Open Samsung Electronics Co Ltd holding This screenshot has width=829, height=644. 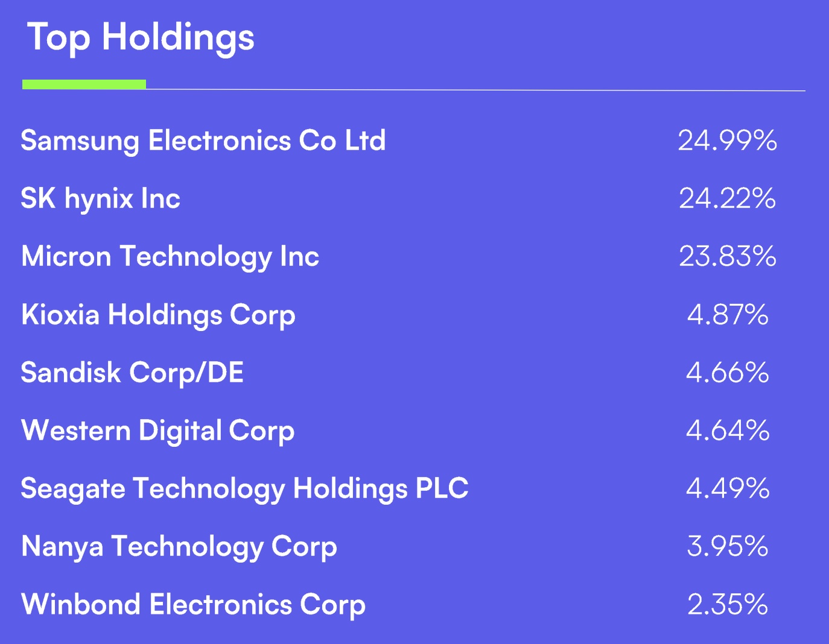[203, 140]
